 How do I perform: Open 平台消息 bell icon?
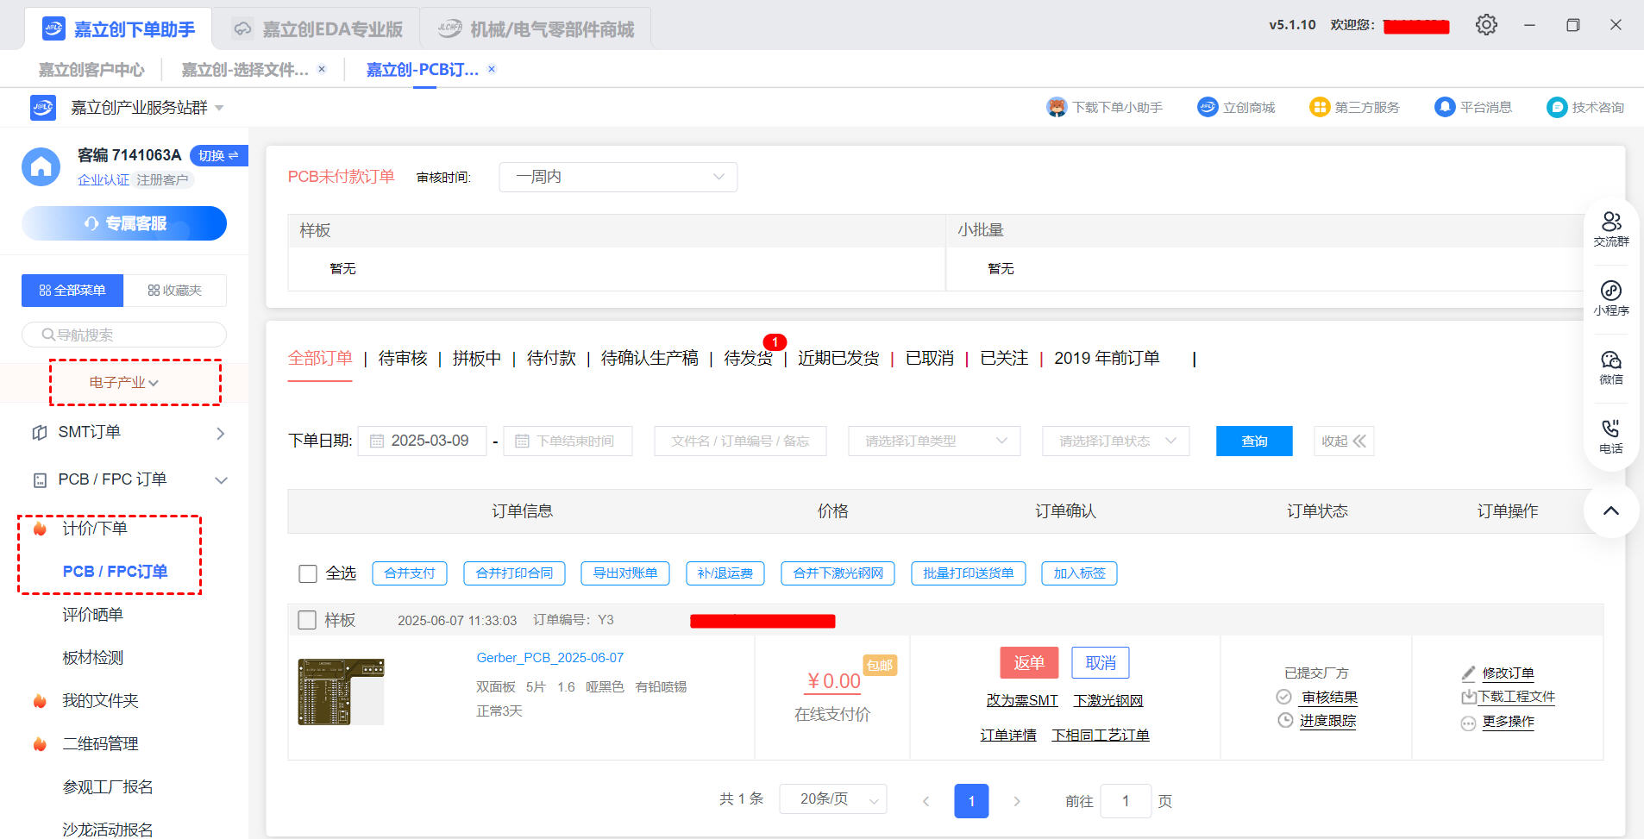pos(1445,107)
